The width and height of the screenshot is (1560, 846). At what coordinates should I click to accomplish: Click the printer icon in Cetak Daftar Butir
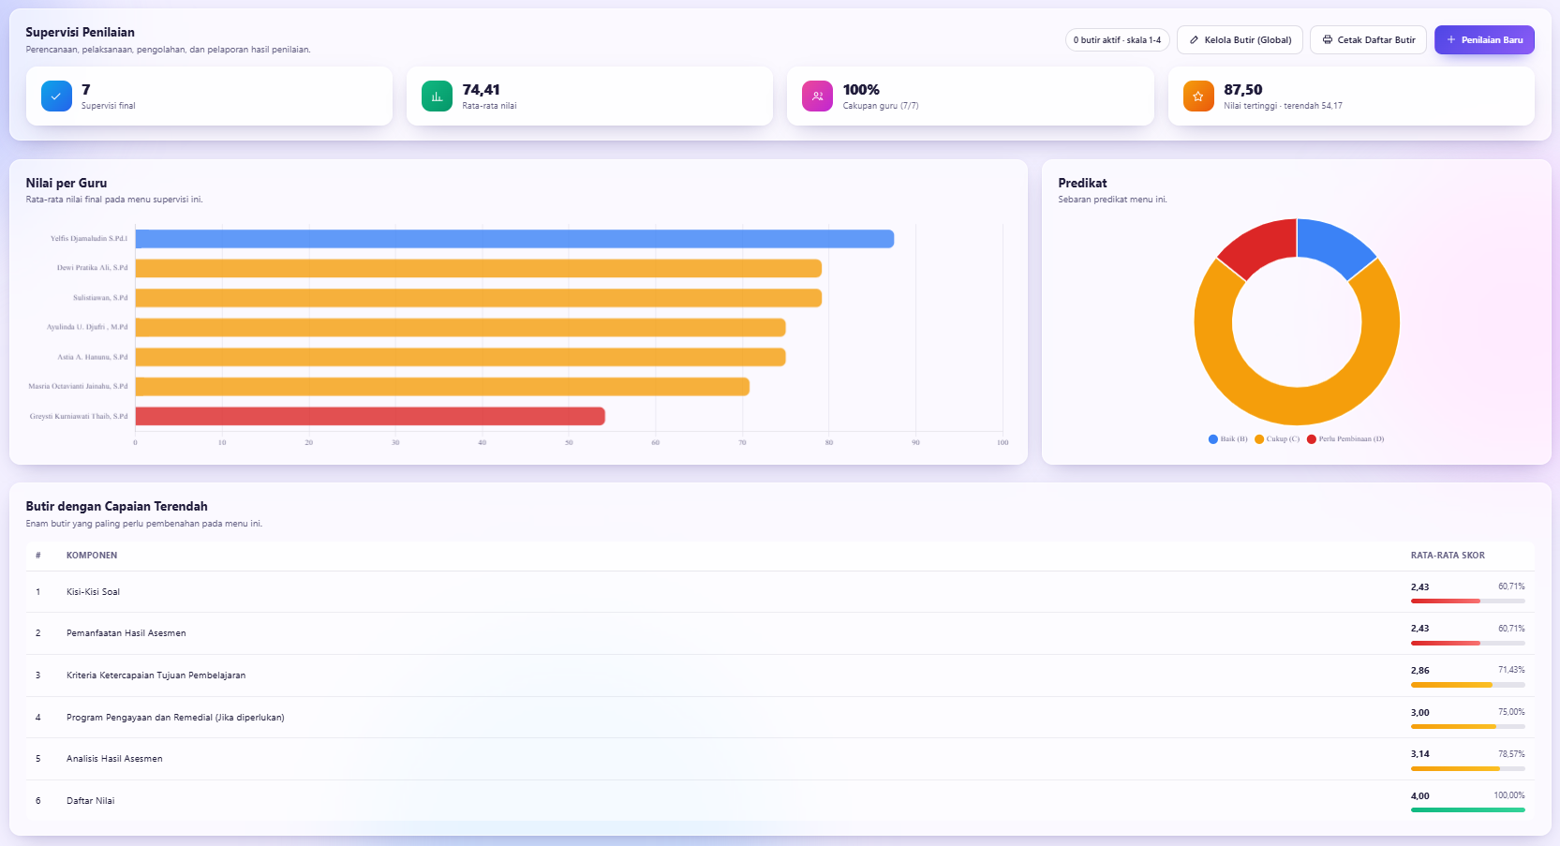tap(1327, 40)
